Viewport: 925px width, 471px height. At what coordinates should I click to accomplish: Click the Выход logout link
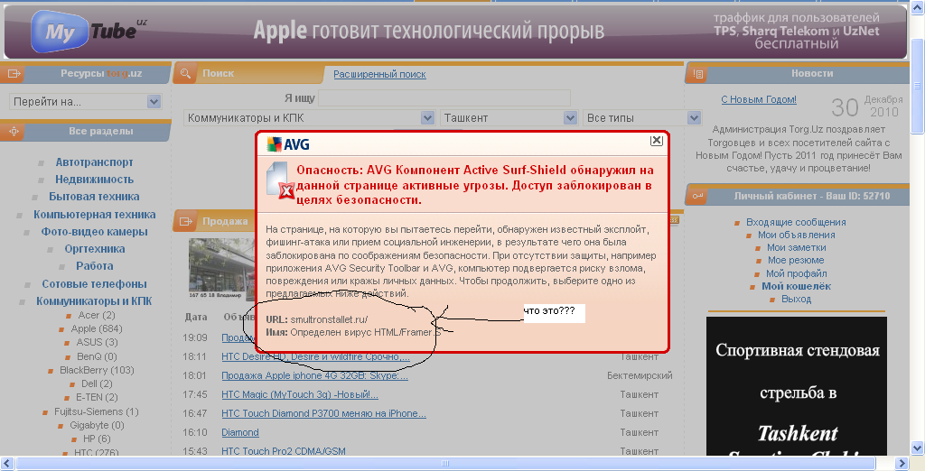tap(796, 299)
